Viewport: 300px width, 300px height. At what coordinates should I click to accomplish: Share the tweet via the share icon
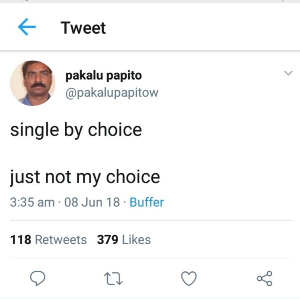pyautogui.click(x=265, y=278)
